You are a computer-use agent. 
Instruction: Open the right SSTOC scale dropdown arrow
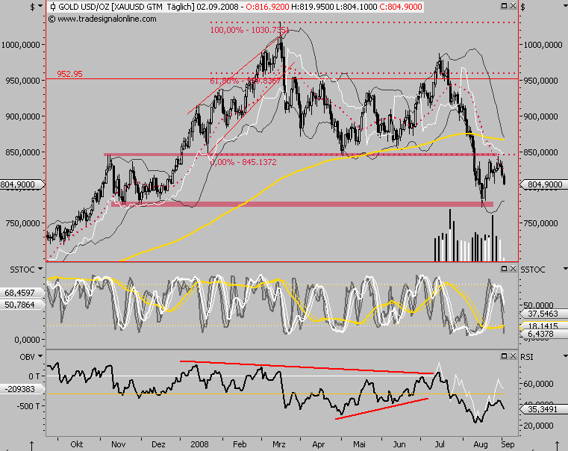click(x=565, y=269)
